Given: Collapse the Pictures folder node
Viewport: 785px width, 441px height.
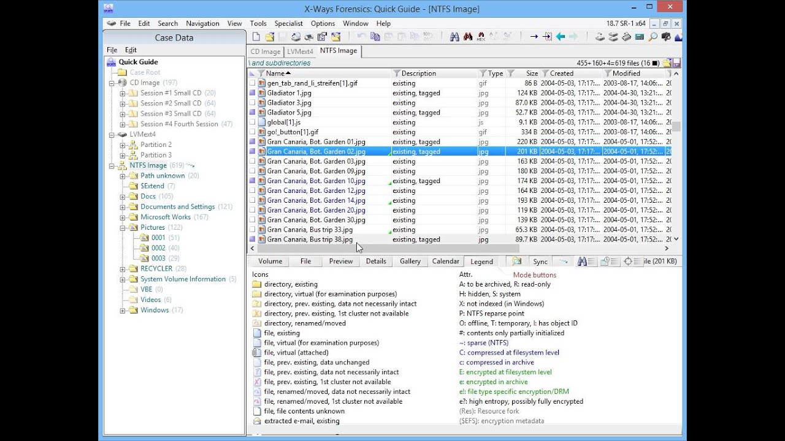Looking at the screenshot, I should 123,227.
